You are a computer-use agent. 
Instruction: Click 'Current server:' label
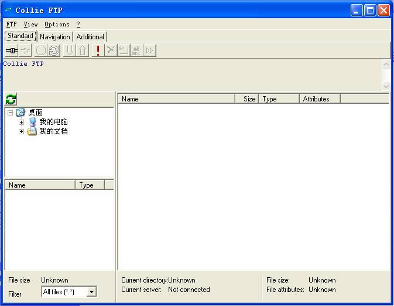[x=141, y=290]
